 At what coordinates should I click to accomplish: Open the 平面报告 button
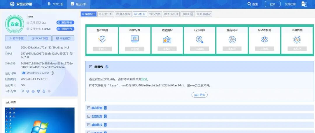(x=63, y=38)
